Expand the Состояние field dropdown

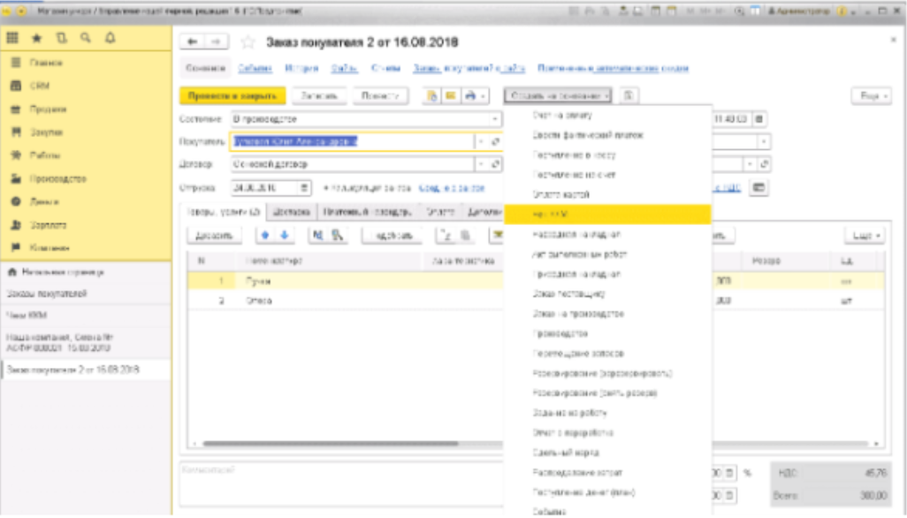pos(496,118)
